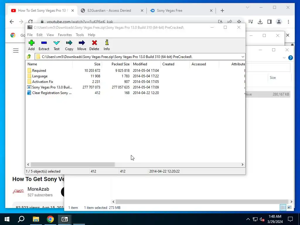The image size is (300, 225).
Task: Open the YouTube hamburger guide menu
Action: 16,50
